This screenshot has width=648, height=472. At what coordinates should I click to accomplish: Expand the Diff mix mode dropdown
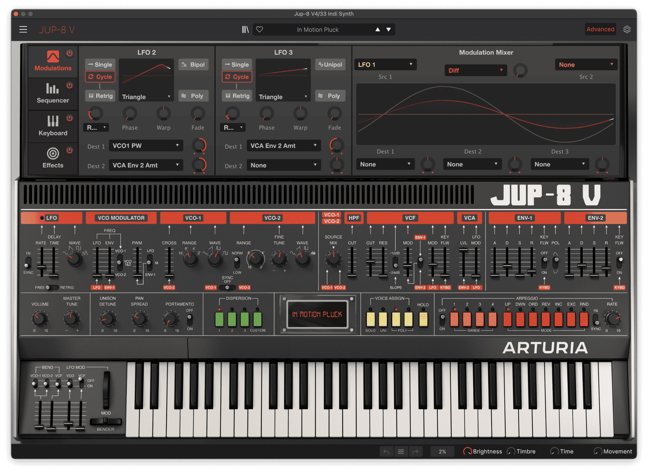coord(475,70)
